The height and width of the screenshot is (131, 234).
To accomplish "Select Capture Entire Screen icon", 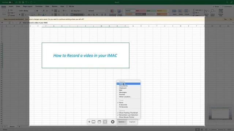I will click(x=94, y=122).
